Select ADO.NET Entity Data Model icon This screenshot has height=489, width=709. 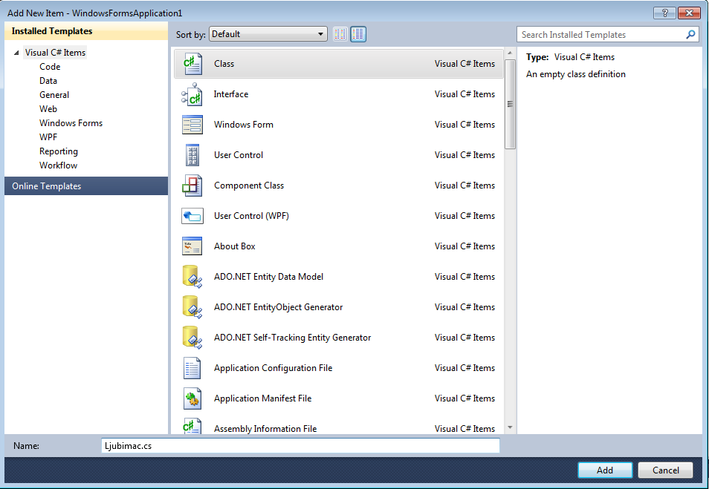pyautogui.click(x=192, y=276)
